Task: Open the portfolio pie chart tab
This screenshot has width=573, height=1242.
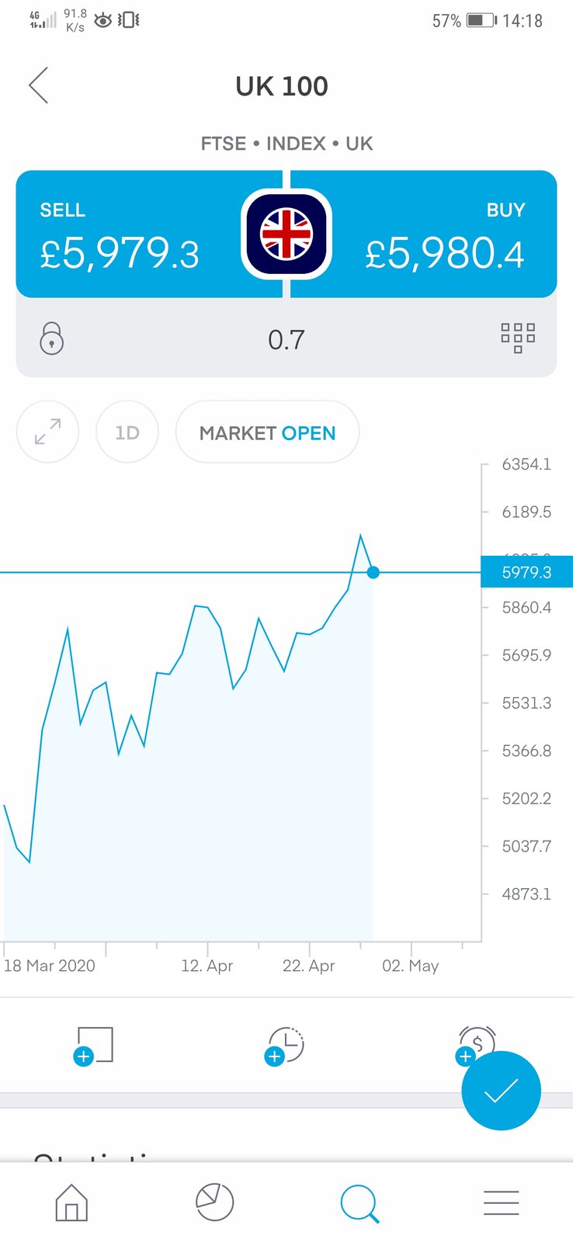Action: pos(214,1202)
